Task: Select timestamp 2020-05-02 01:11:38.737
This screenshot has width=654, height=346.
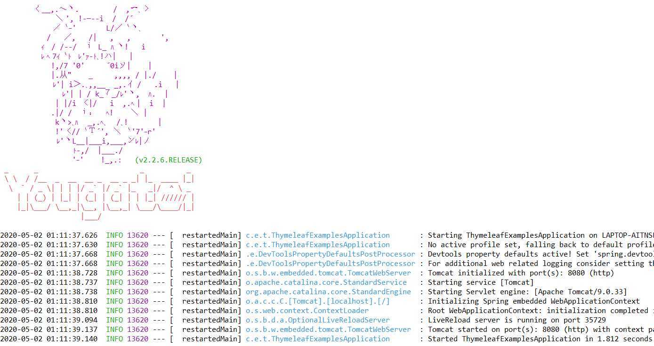Action: click(x=49, y=282)
